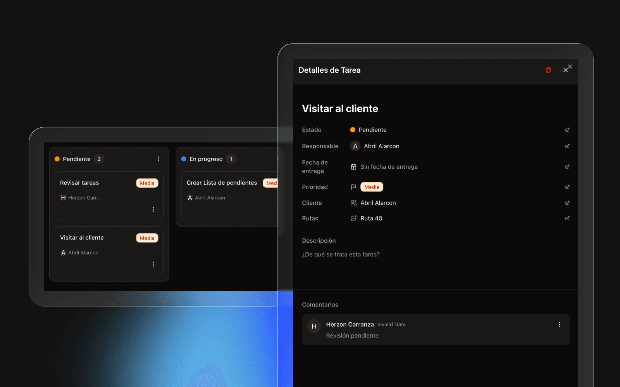Click the Media priority badge in details
This screenshot has height=387, width=620.
coord(372,187)
